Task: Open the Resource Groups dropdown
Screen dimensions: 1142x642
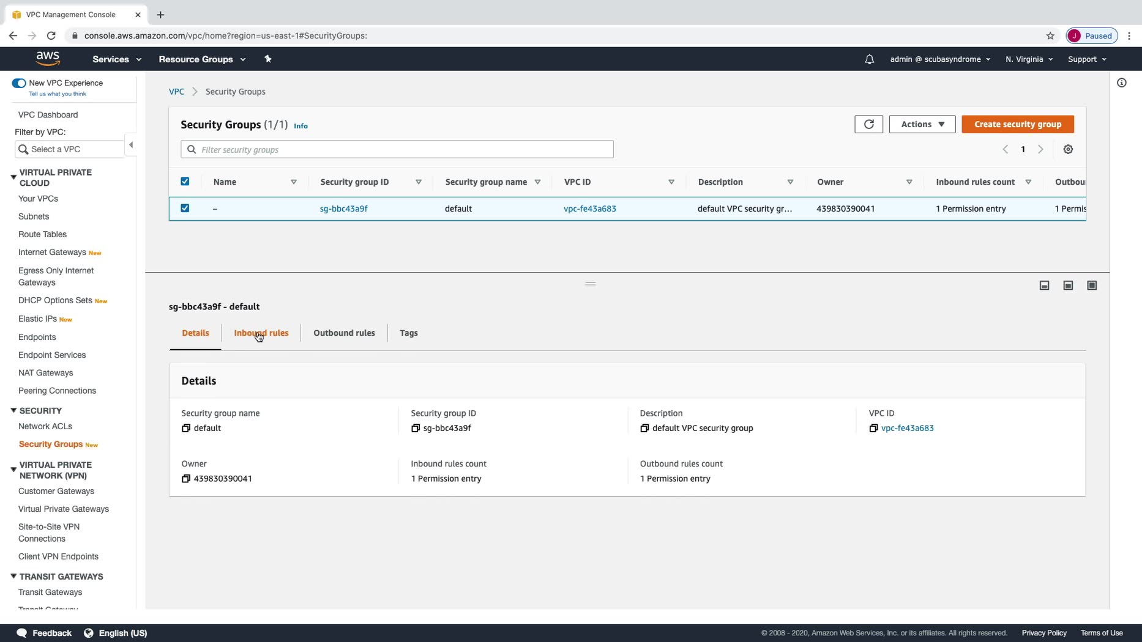Action: [202, 59]
